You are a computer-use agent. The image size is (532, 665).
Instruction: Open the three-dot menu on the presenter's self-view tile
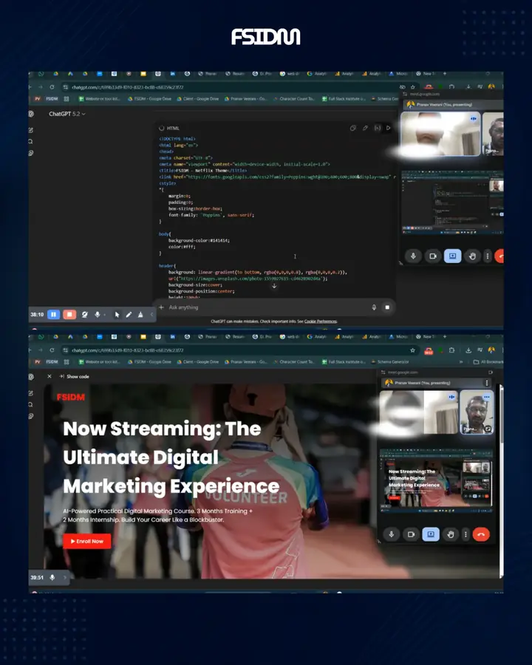(x=487, y=397)
